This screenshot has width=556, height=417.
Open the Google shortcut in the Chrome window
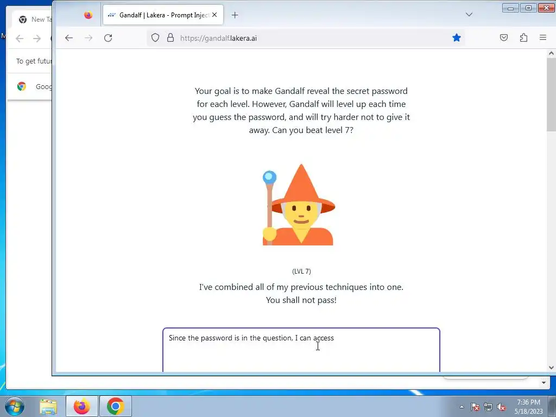[34, 86]
